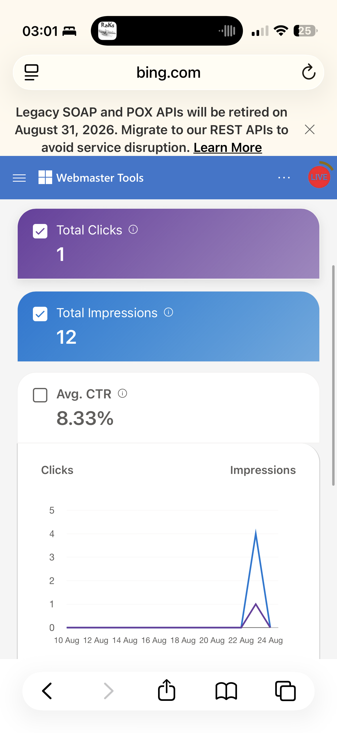Go back to the previous page
337x733 pixels.
47,691
